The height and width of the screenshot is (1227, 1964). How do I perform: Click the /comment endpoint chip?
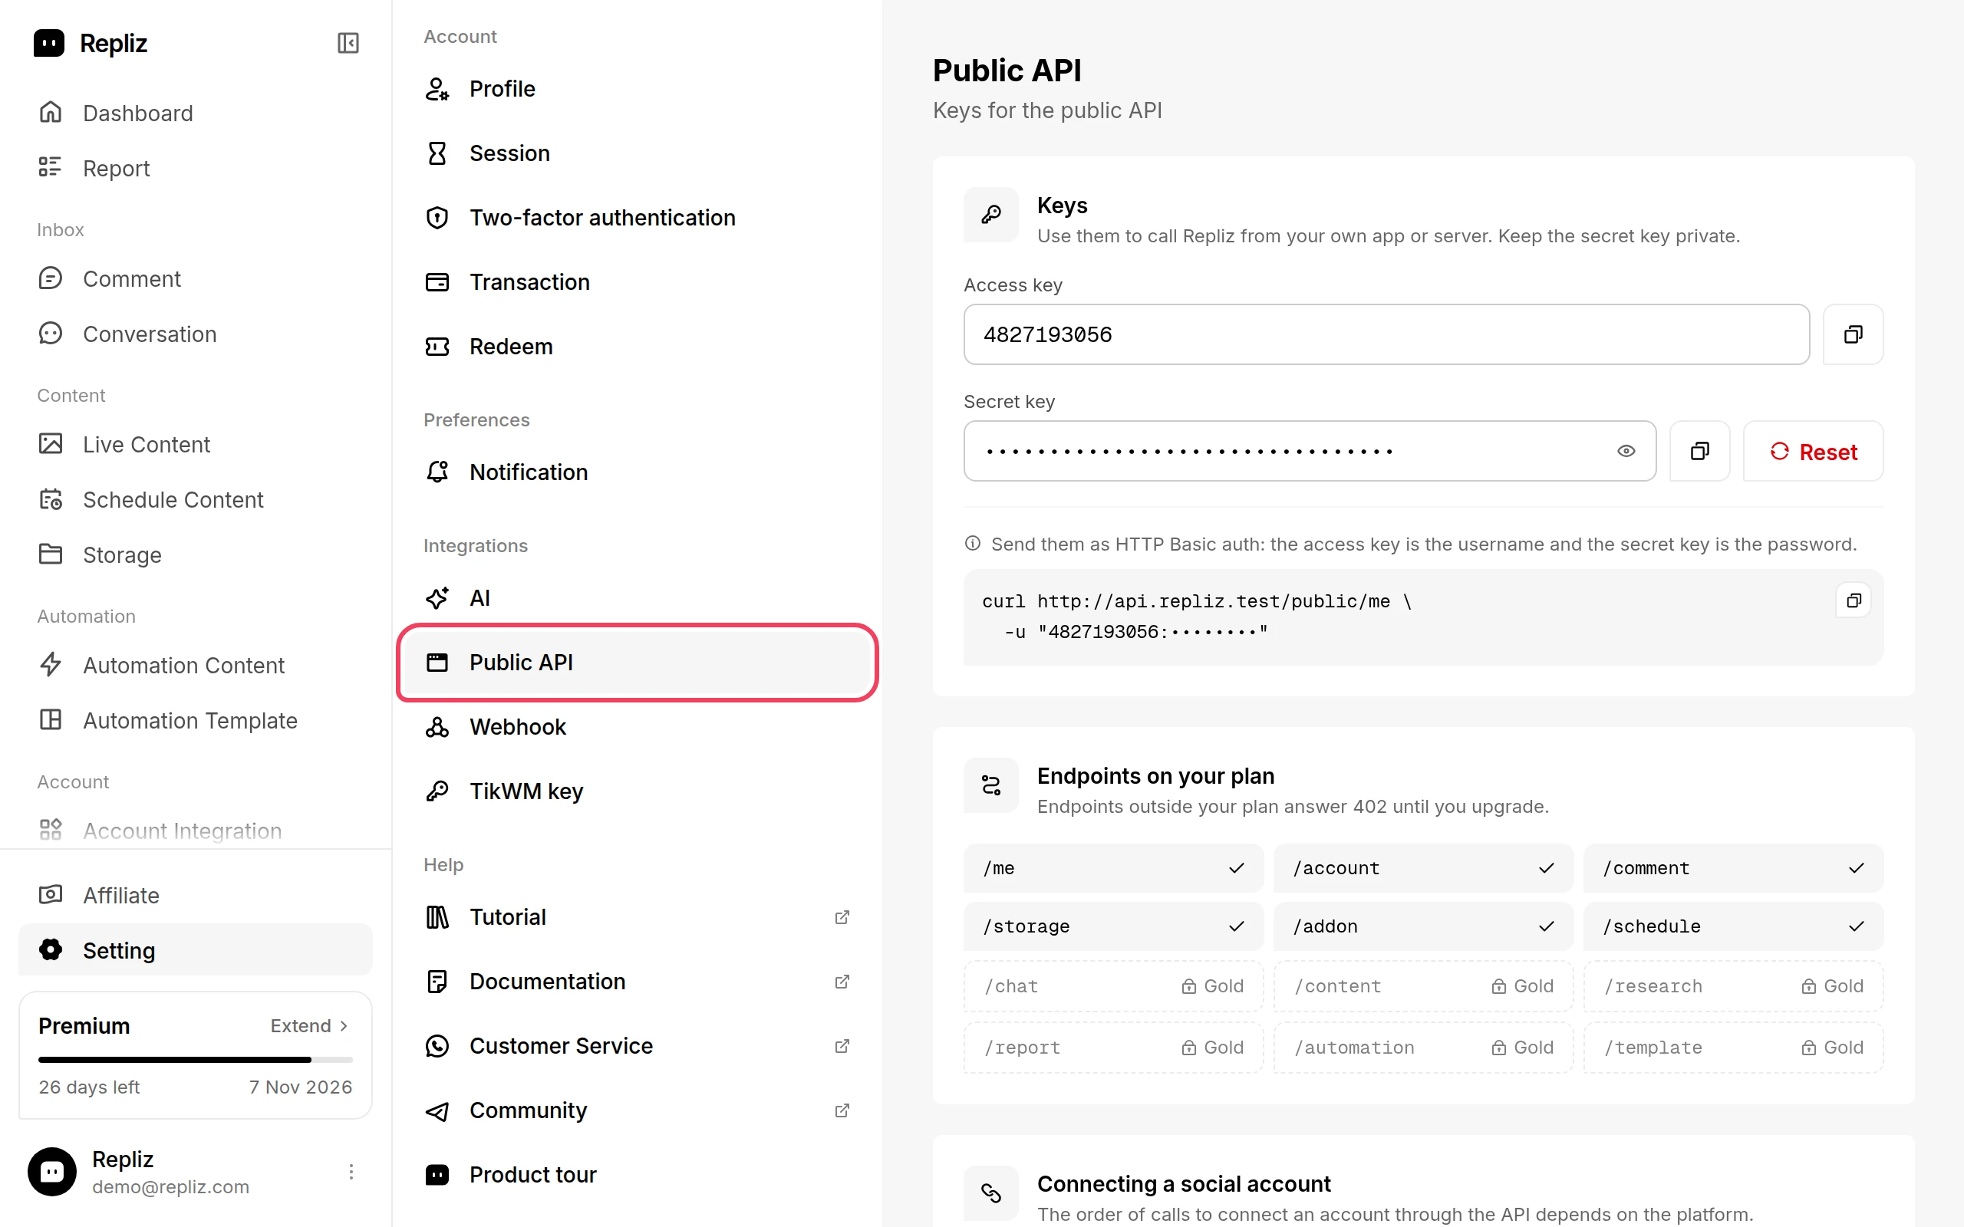pos(1734,868)
